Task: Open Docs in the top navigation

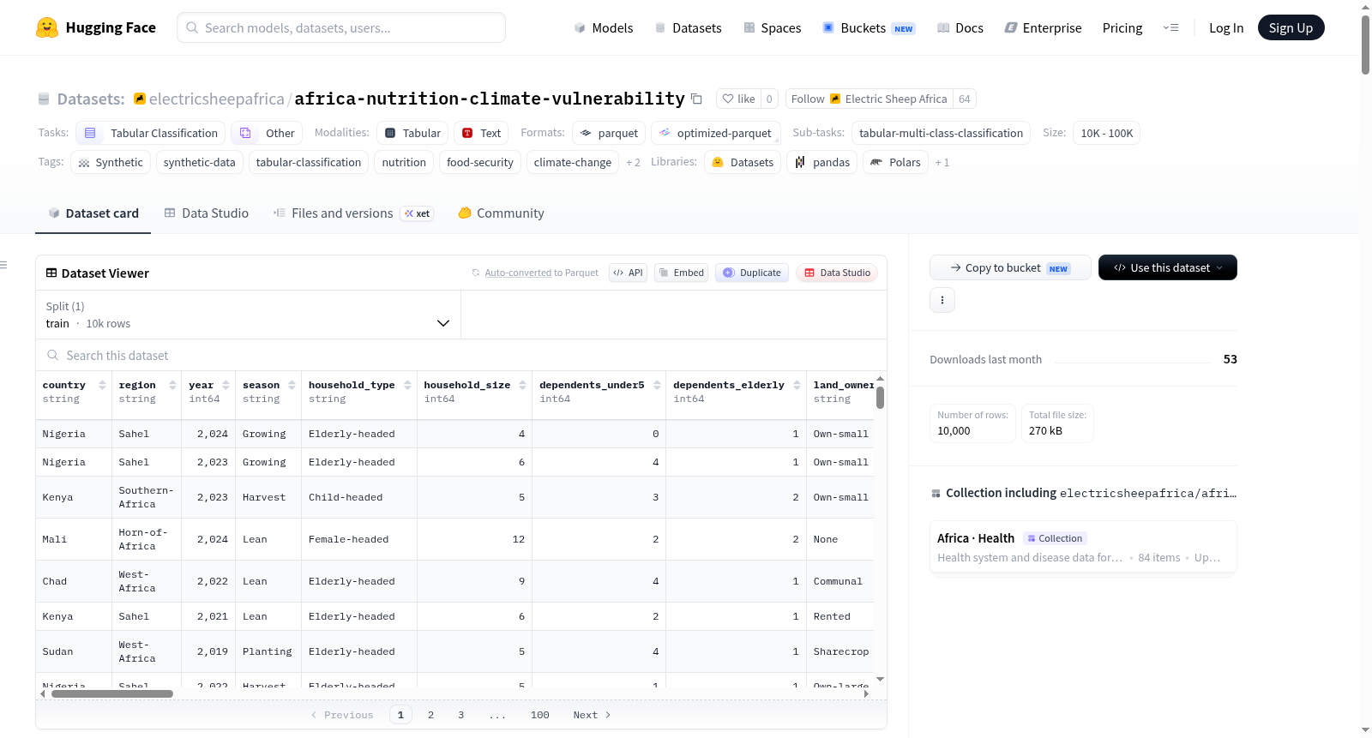Action: click(x=960, y=27)
